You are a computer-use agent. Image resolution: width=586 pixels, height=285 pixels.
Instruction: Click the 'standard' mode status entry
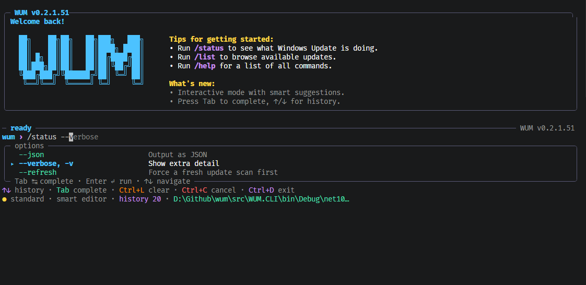click(x=27, y=199)
